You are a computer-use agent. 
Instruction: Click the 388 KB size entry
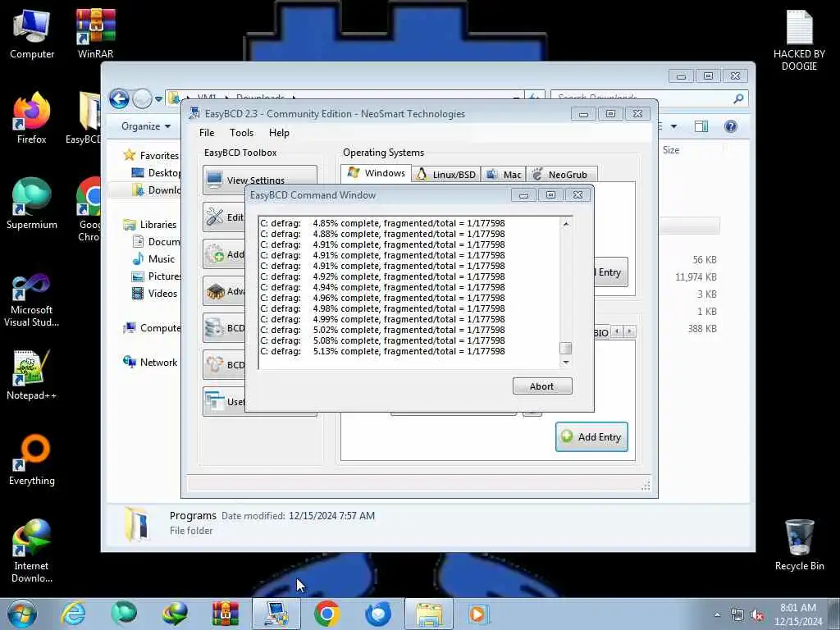coord(702,328)
